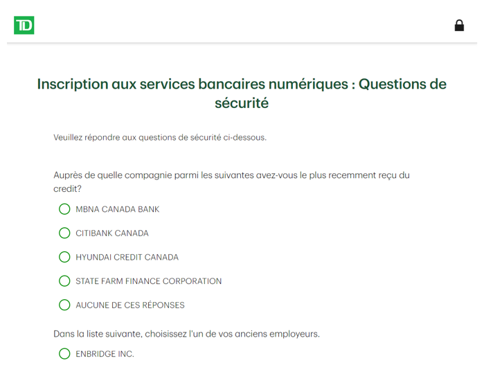Click the green TD logo
Screen dimensions: 484x365
(24, 25)
